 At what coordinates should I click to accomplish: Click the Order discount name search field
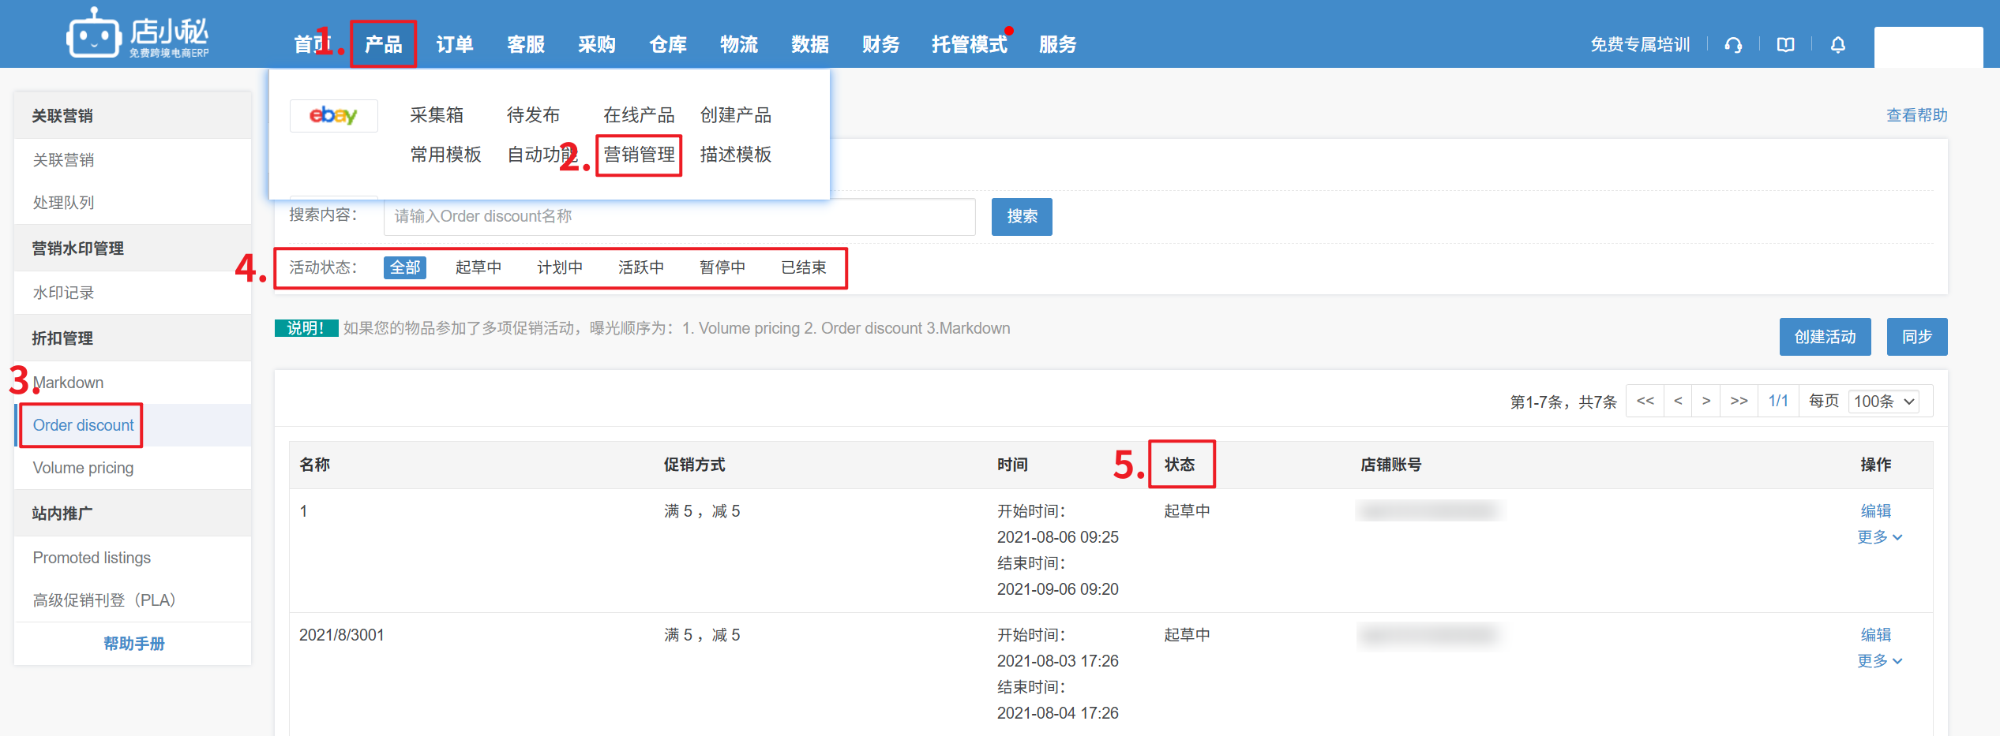[679, 216]
